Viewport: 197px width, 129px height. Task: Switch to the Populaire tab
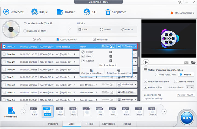(x=53, y=124)
